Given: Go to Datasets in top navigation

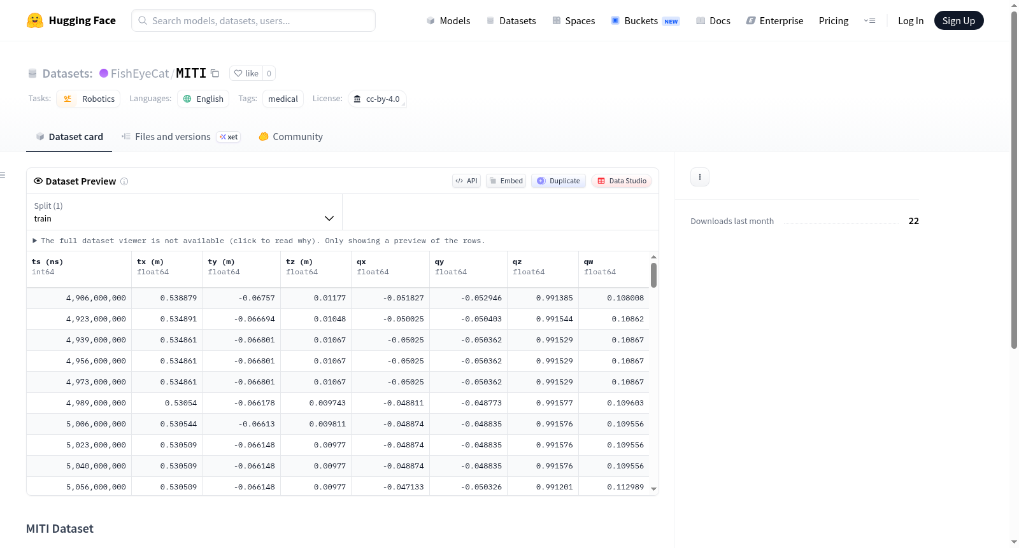Looking at the screenshot, I should (511, 20).
